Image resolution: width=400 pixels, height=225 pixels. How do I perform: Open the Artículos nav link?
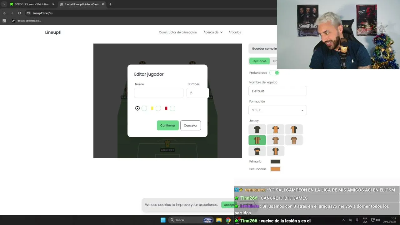235,32
